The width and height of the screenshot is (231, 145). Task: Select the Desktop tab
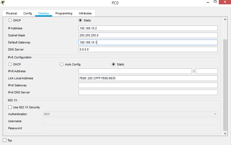(43, 13)
